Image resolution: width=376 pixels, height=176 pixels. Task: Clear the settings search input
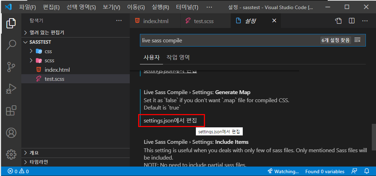(357, 40)
